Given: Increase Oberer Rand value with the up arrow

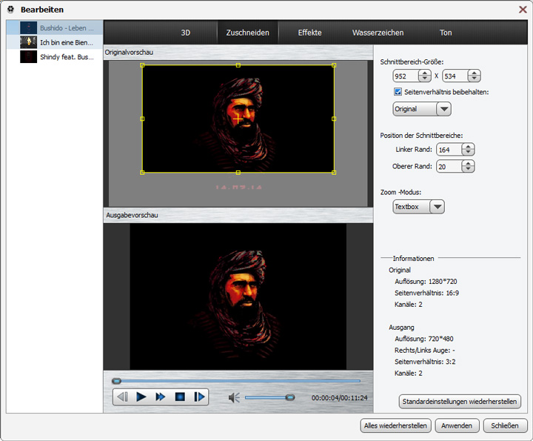Looking at the screenshot, I should coord(468,163).
